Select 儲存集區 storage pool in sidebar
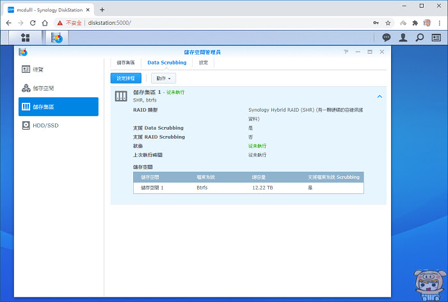448x302 pixels. (x=59, y=107)
